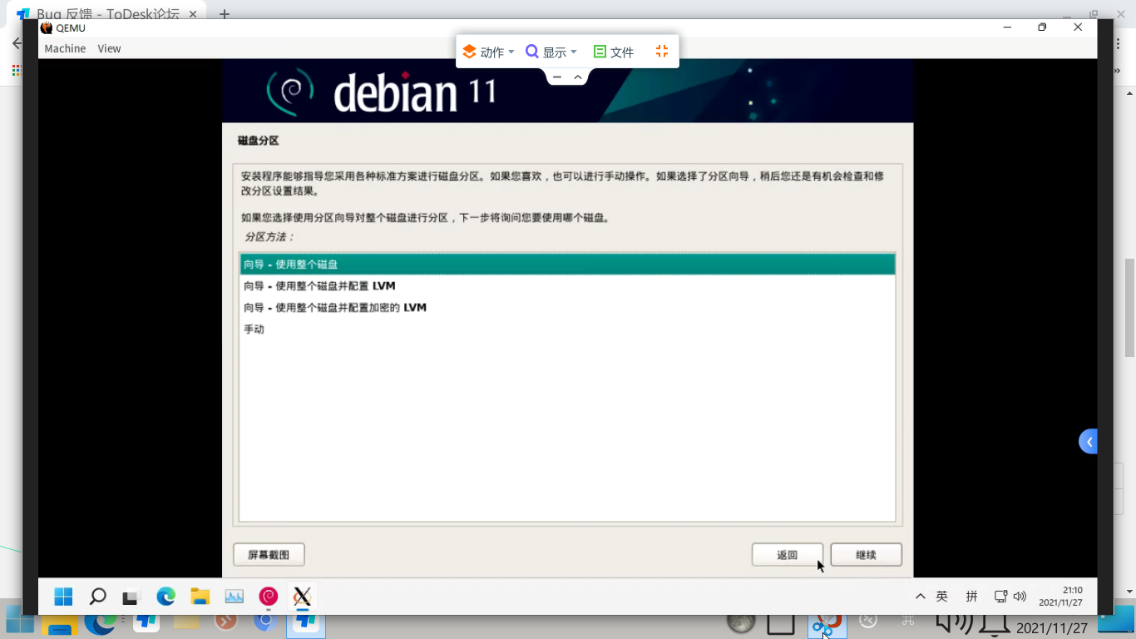Restore the QEMU window size
The height and width of the screenshot is (639, 1136).
[x=1042, y=27]
